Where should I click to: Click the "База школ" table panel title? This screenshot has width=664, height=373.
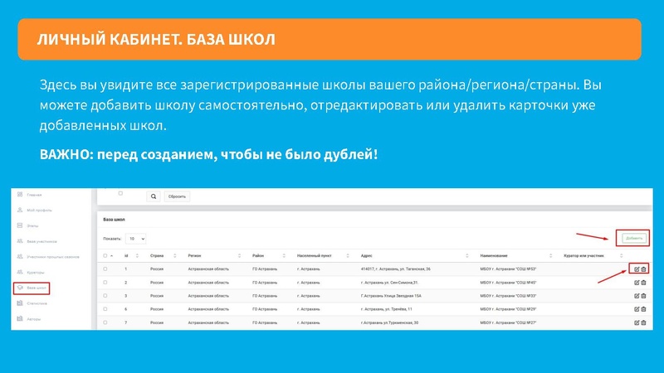(x=114, y=220)
